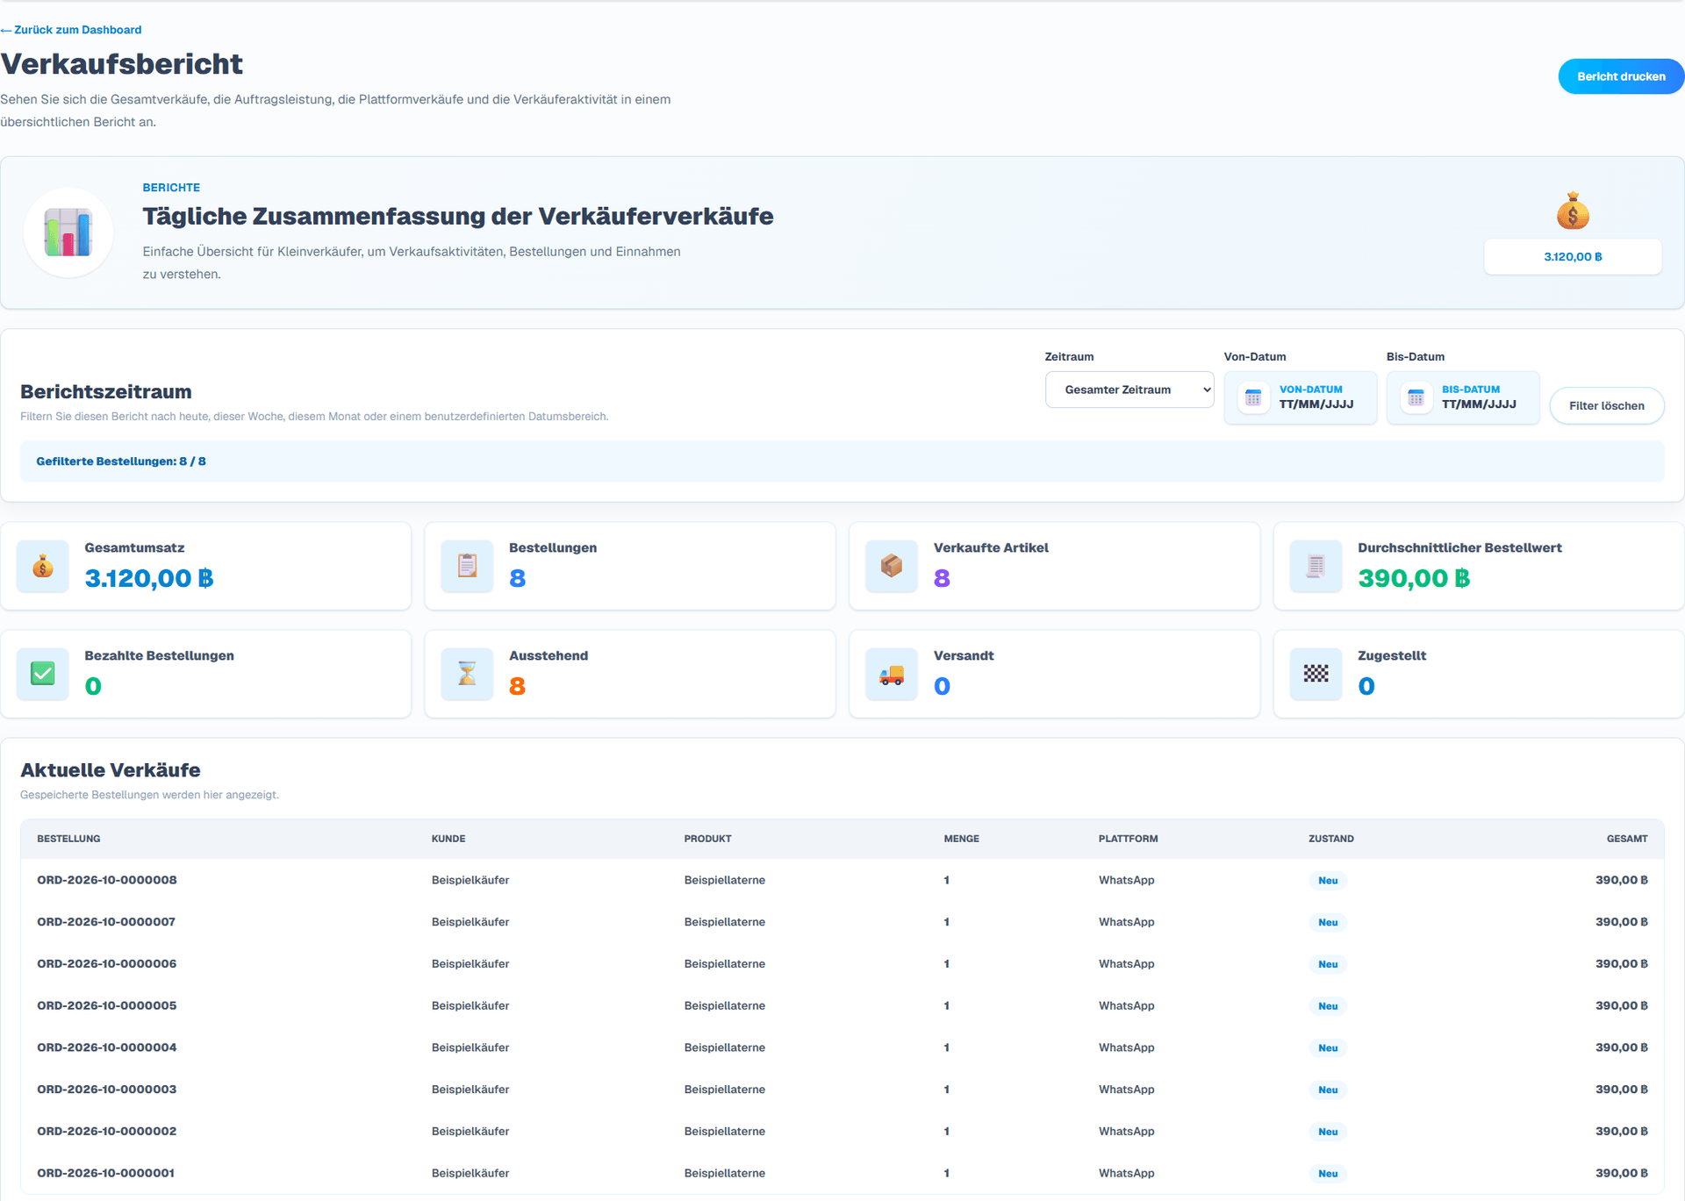Click the Verkaufte Artikel package icon
Viewport: 1685px width, 1201px height.
point(892,567)
